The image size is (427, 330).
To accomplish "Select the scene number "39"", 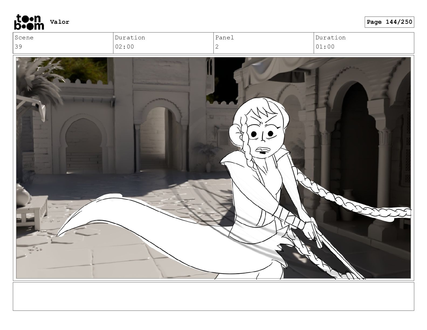I will [18, 47].
